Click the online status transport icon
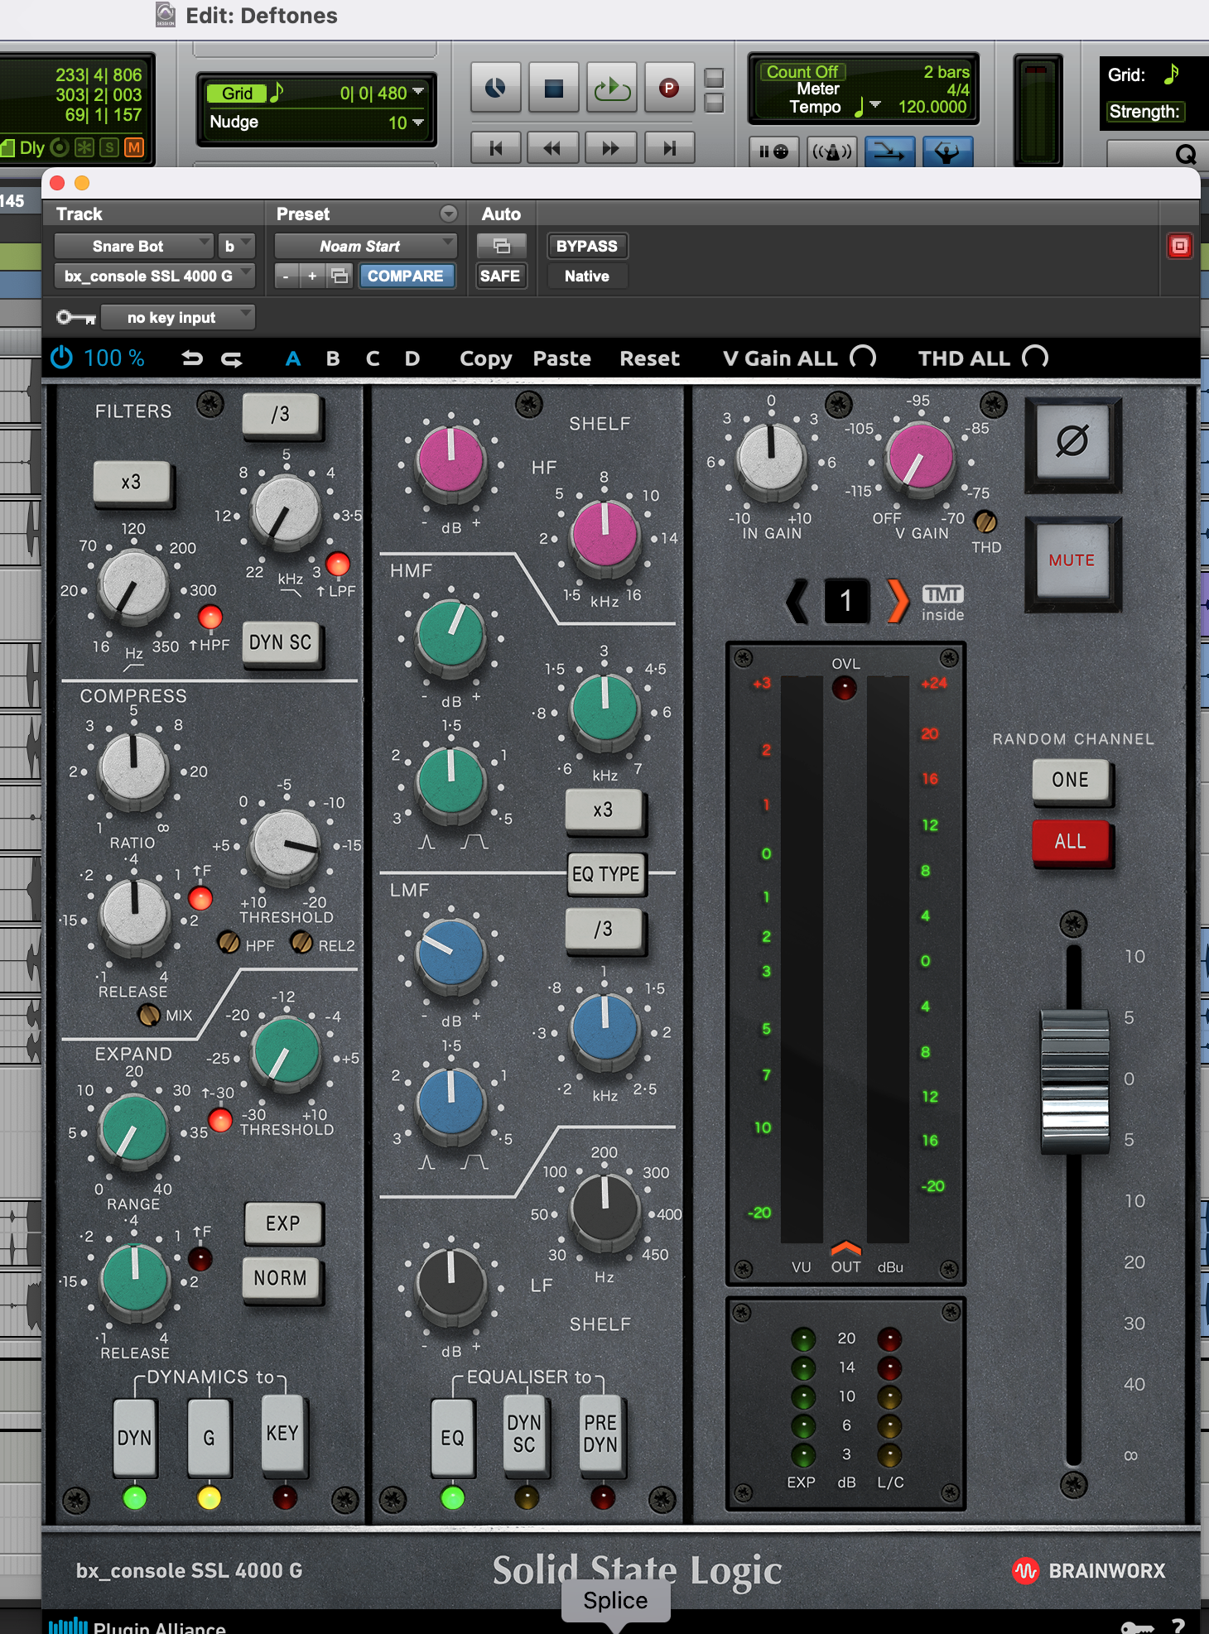The width and height of the screenshot is (1209, 1634). (494, 88)
